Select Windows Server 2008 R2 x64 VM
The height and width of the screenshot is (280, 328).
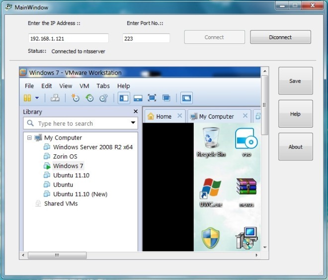tap(93, 147)
